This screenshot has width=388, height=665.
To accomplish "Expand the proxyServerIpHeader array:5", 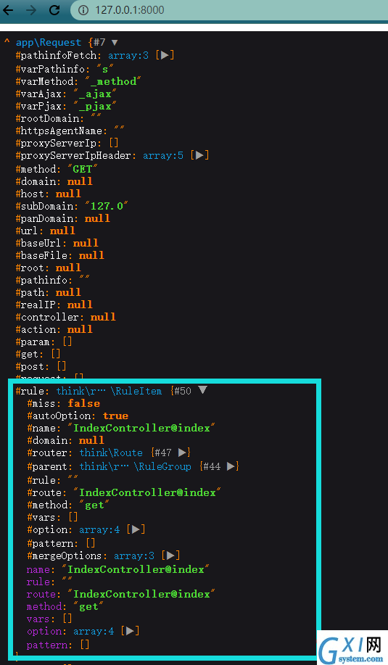I will tap(199, 156).
